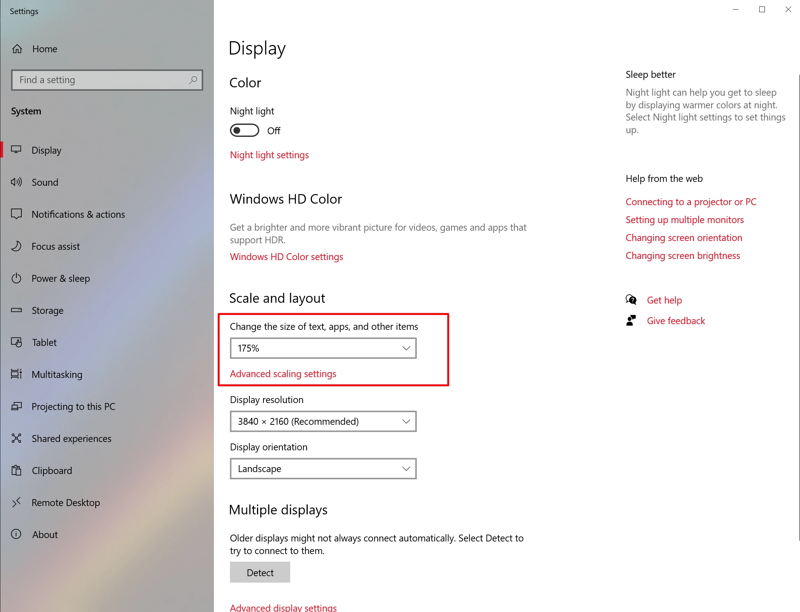
Task: Click the Power & sleep icon
Action: point(16,278)
